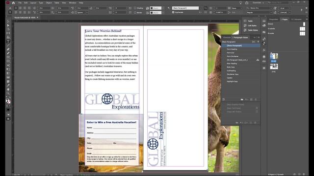This screenshot has width=314, height=176.
Task: Select the Pen tool in the toolbox
Action: [x=8, y=49]
